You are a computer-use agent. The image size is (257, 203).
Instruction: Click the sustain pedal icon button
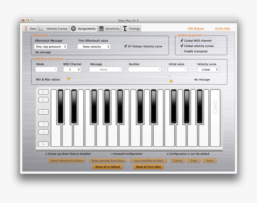(43, 144)
